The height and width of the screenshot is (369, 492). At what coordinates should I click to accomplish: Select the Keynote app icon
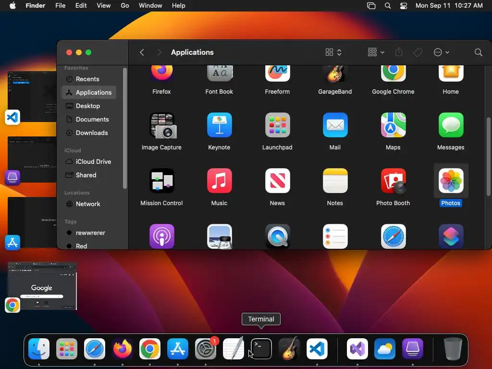pyautogui.click(x=219, y=125)
